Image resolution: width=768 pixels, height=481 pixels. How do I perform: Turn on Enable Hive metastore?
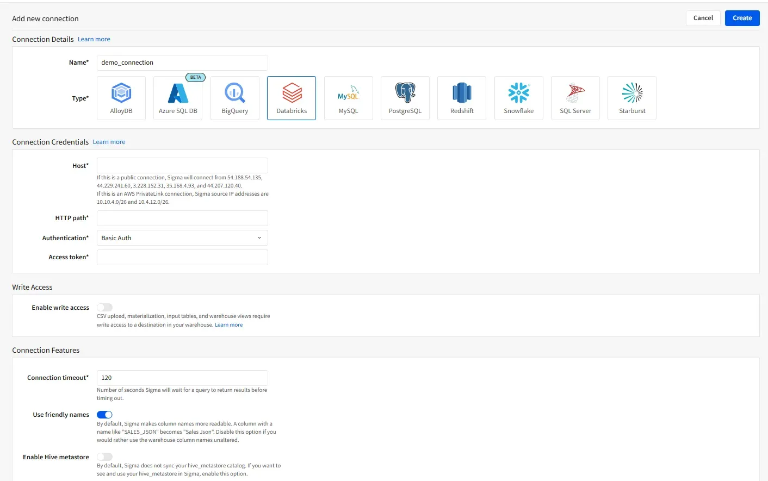(x=104, y=457)
